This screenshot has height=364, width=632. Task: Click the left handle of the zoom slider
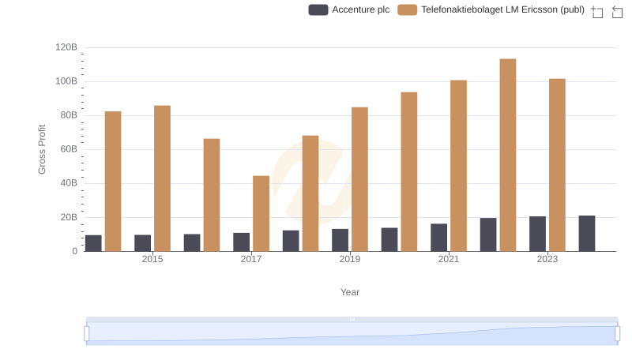(87, 334)
